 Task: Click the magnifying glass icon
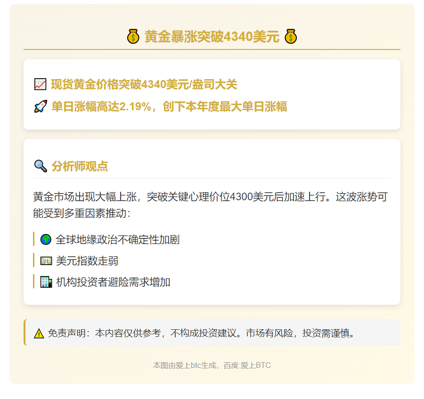click(40, 166)
